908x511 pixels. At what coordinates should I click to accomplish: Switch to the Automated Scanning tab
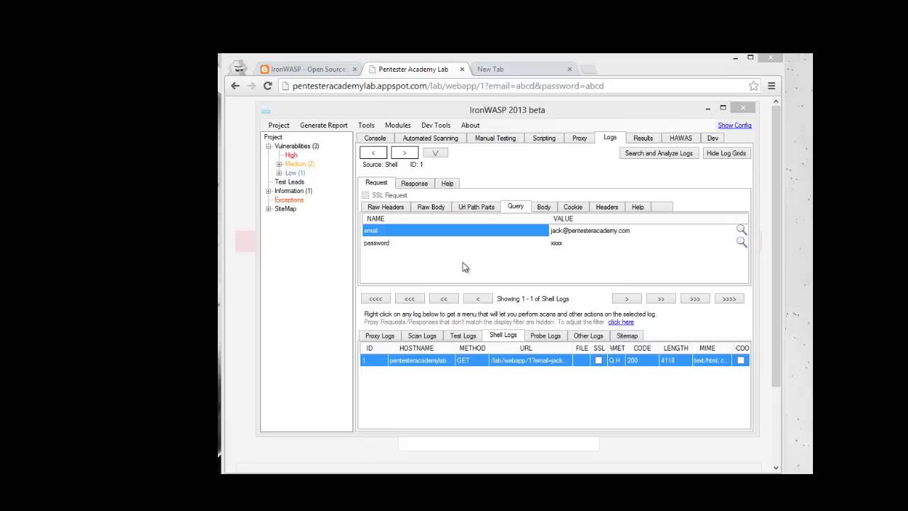pyautogui.click(x=431, y=138)
